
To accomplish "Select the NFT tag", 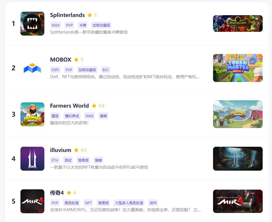I will coord(88,203).
